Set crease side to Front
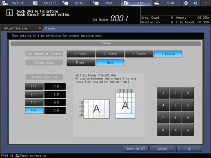This screenshot has width=211, height=158. pos(81,63)
